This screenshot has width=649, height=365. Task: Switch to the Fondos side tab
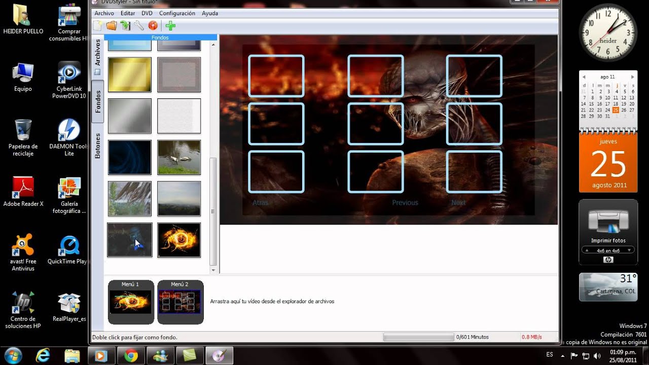tap(98, 101)
